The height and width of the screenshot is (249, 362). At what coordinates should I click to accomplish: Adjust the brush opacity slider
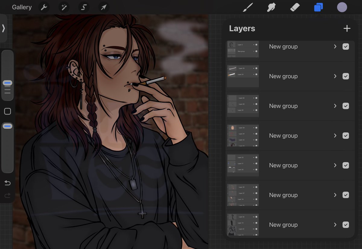click(7, 126)
